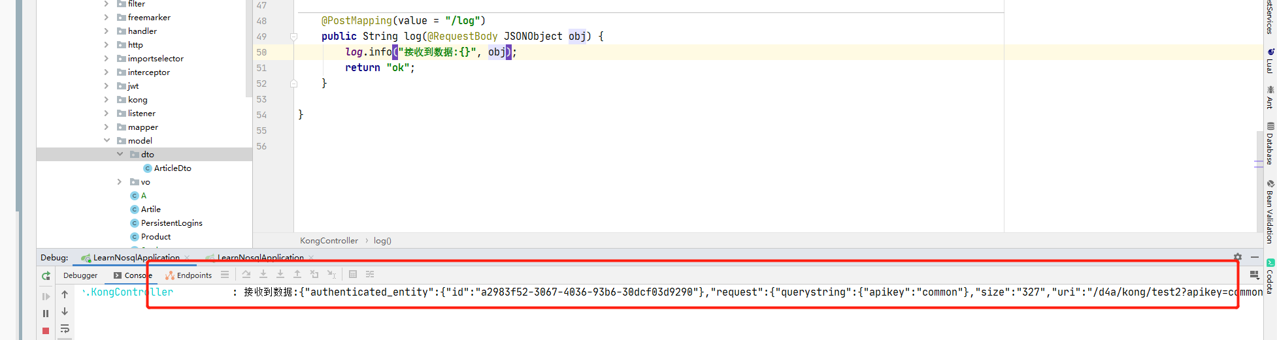
Task: Open Evaluate Expression calculator icon
Action: point(353,275)
